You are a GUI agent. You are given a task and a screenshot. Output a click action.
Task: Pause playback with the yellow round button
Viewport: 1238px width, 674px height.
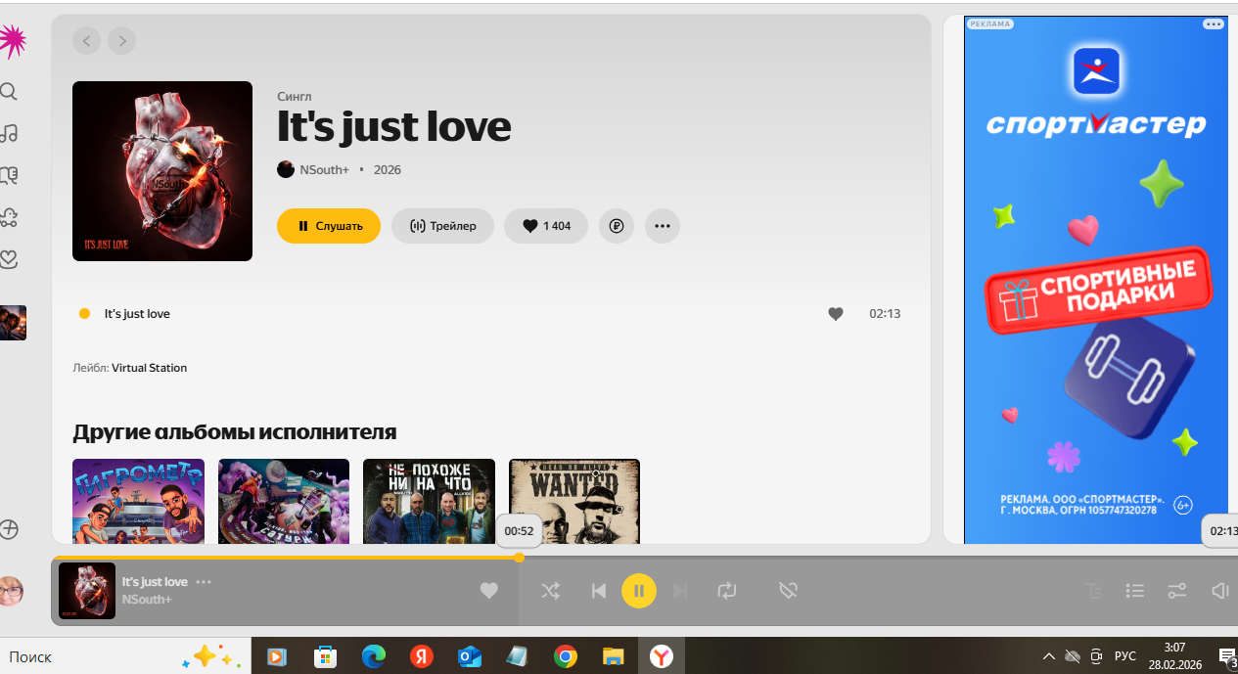click(639, 590)
